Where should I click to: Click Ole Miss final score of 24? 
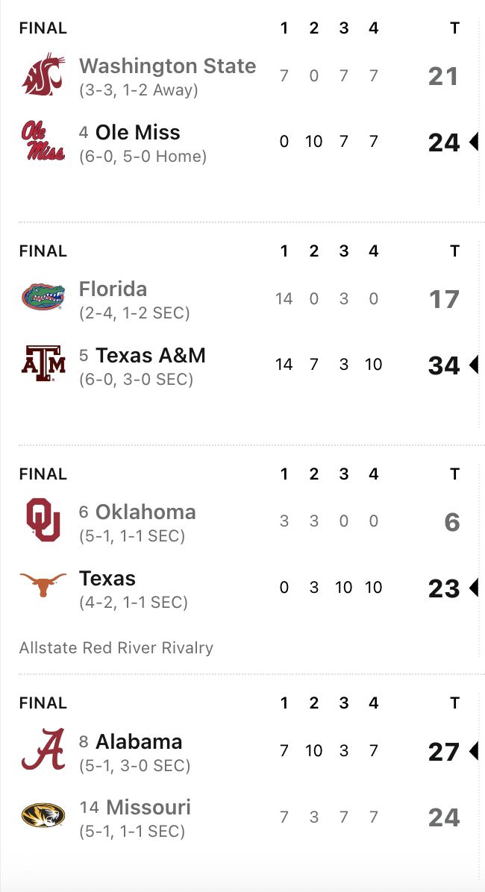pos(443,142)
